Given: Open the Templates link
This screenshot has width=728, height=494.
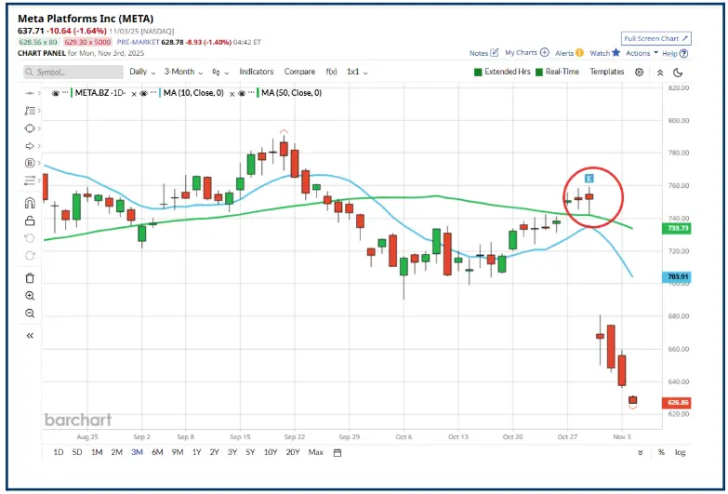Looking at the screenshot, I should tap(606, 72).
